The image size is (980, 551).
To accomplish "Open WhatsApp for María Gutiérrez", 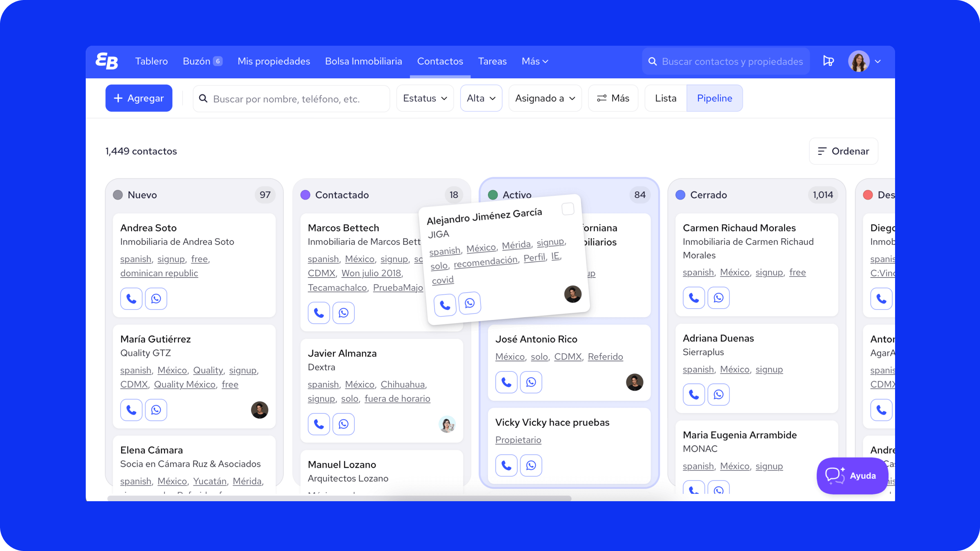I will coord(156,410).
